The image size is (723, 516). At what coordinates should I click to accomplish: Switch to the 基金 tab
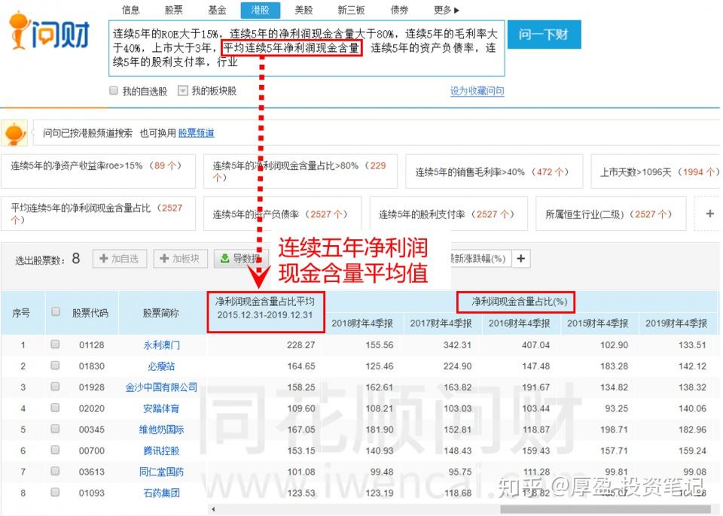click(x=217, y=10)
